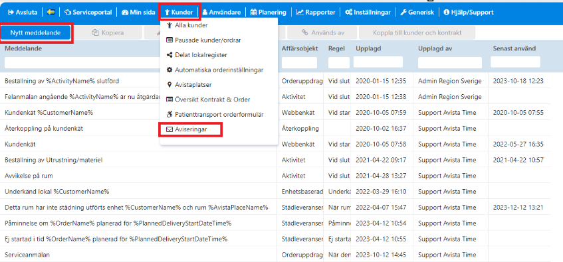
Task: Click the Översikt Kontrakt & Order icon
Action: [x=169, y=99]
